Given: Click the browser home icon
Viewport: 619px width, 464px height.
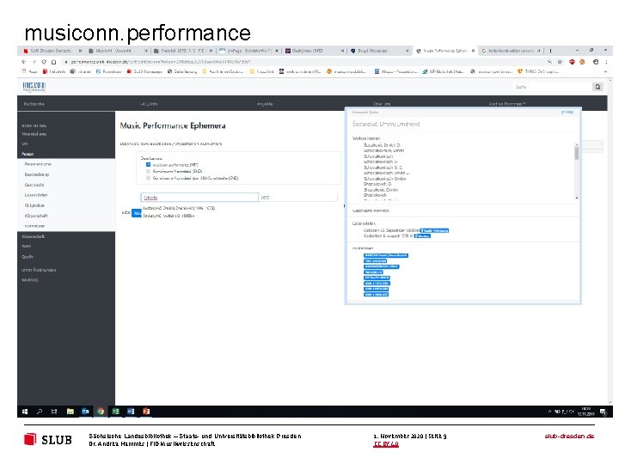Looking at the screenshot, I should [x=53, y=62].
